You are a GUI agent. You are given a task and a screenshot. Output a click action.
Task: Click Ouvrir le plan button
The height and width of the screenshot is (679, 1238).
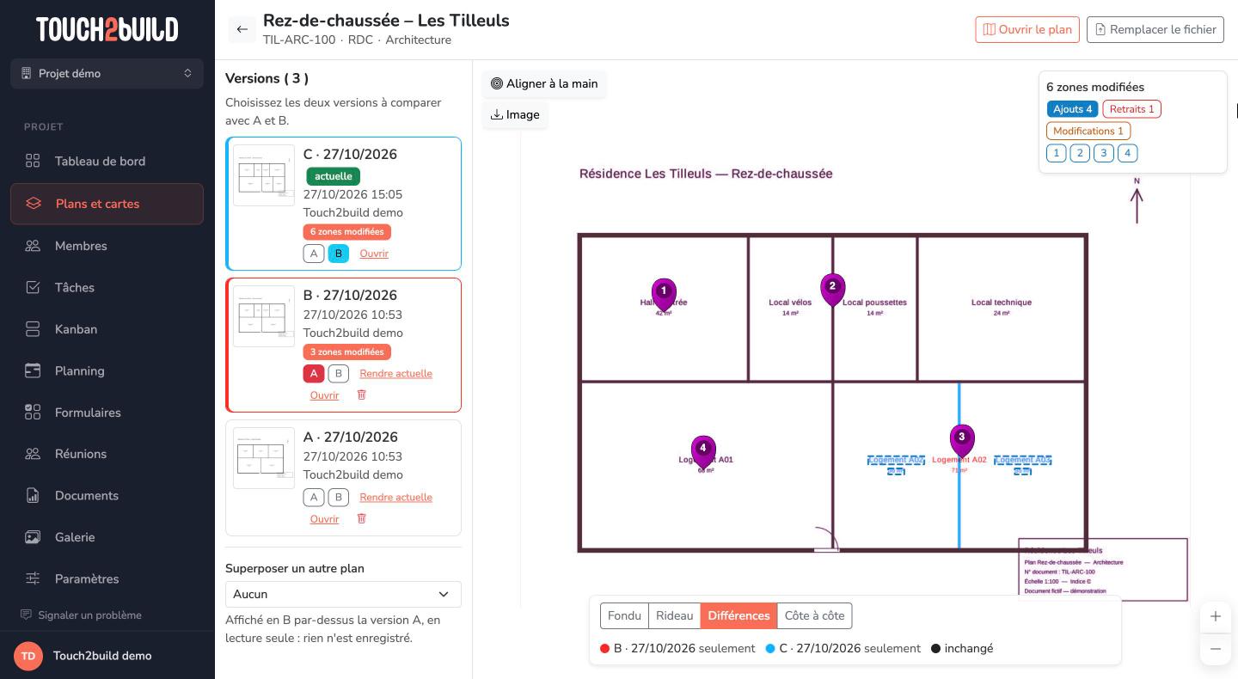click(x=1027, y=29)
